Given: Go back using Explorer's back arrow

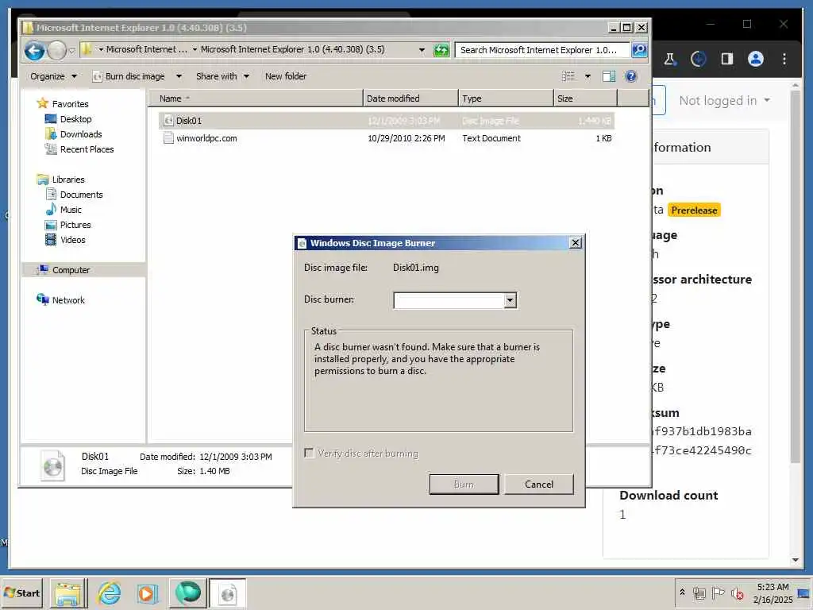Looking at the screenshot, I should [34, 50].
